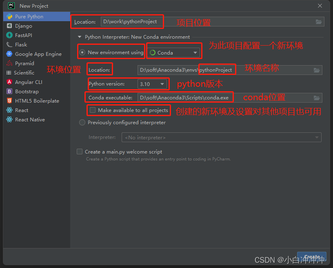Click the Conda green ring icon
This screenshot has height=268, width=333.
(153, 53)
